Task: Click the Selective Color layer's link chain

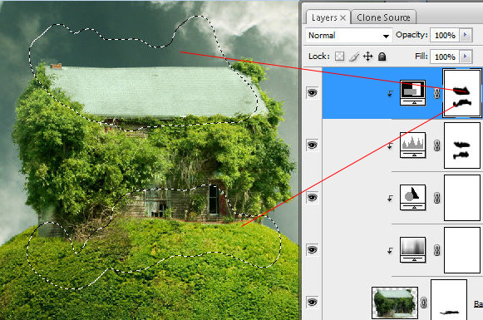Action: coord(436,198)
